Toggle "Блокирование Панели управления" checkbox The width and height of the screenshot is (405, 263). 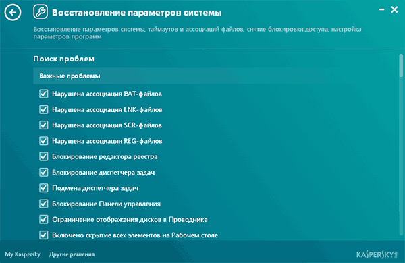tap(44, 204)
